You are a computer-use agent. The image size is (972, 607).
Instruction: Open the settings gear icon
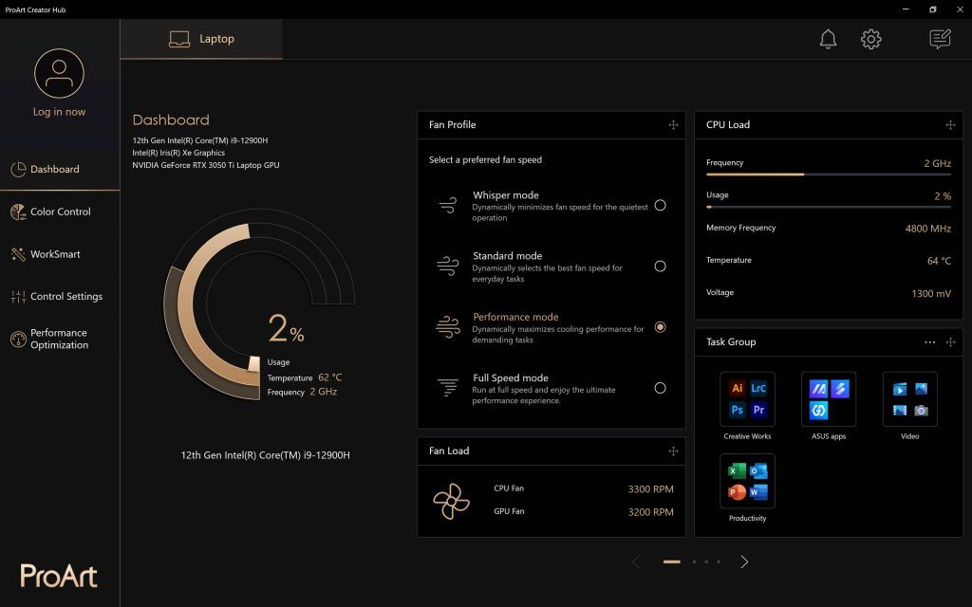click(871, 39)
